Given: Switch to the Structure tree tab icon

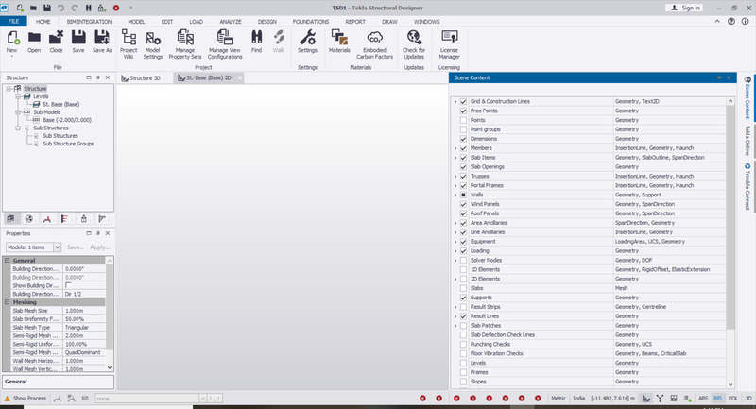Looking at the screenshot, I should 10,219.
